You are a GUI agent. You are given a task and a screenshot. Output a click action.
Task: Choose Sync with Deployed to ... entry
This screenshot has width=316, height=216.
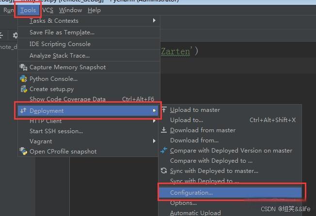[x=230, y=181]
